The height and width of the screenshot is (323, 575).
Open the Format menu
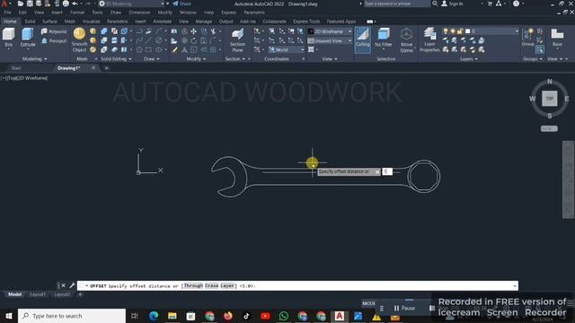click(77, 13)
